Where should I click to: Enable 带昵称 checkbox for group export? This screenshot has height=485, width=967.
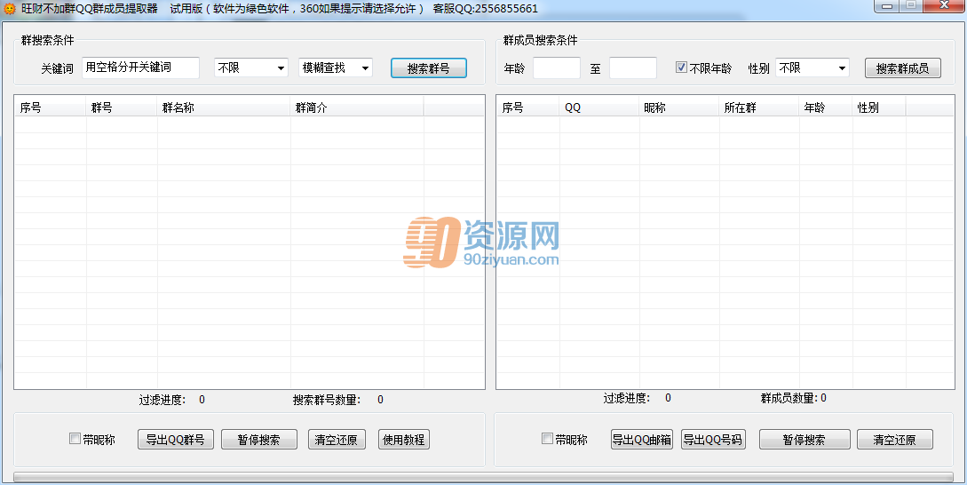click(x=75, y=439)
